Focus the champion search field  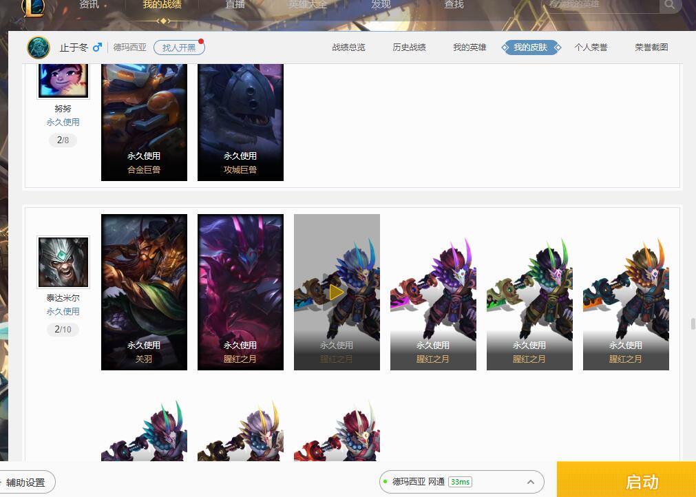tap(602, 5)
